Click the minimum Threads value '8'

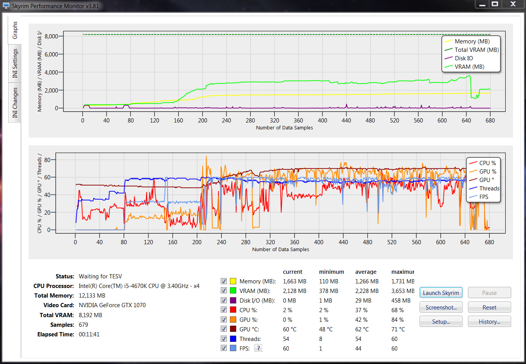[321, 339]
